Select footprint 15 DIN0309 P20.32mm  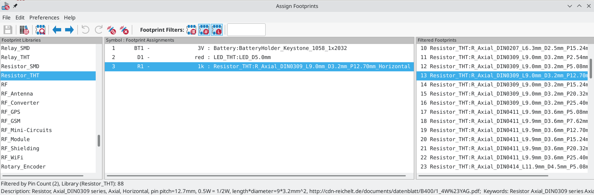pyautogui.click(x=502, y=94)
